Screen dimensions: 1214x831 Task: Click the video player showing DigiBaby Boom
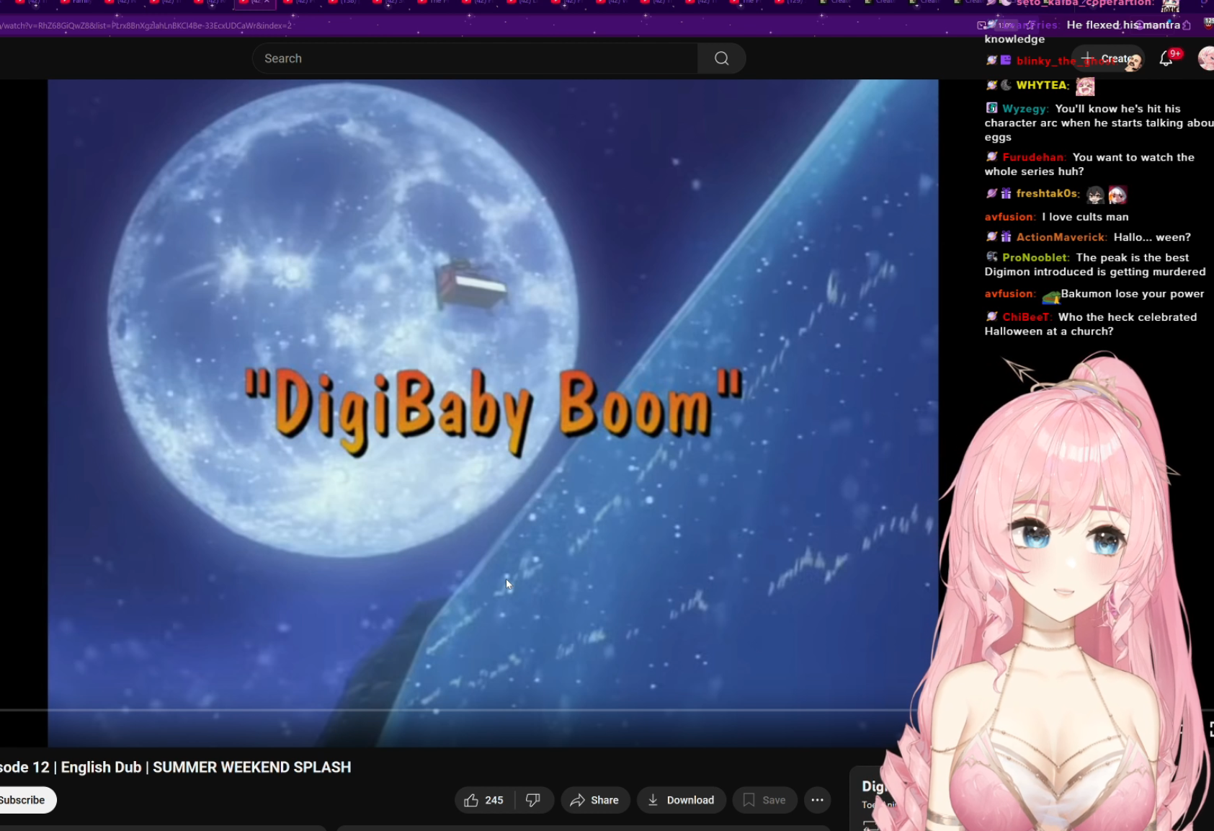coord(493,413)
